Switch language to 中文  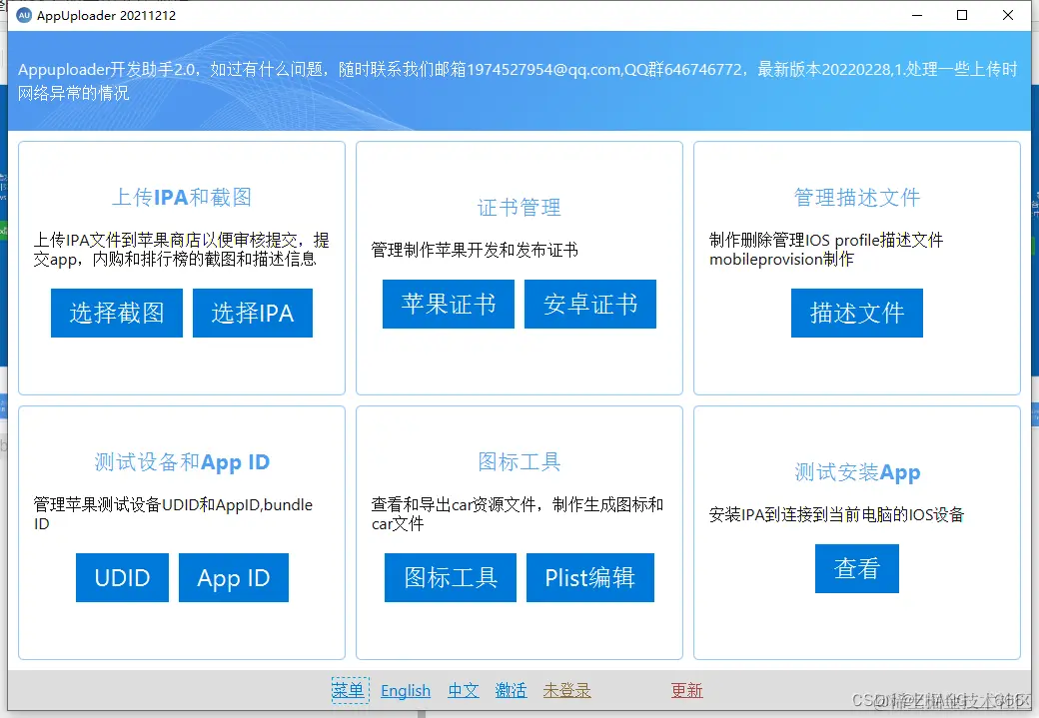[464, 691]
